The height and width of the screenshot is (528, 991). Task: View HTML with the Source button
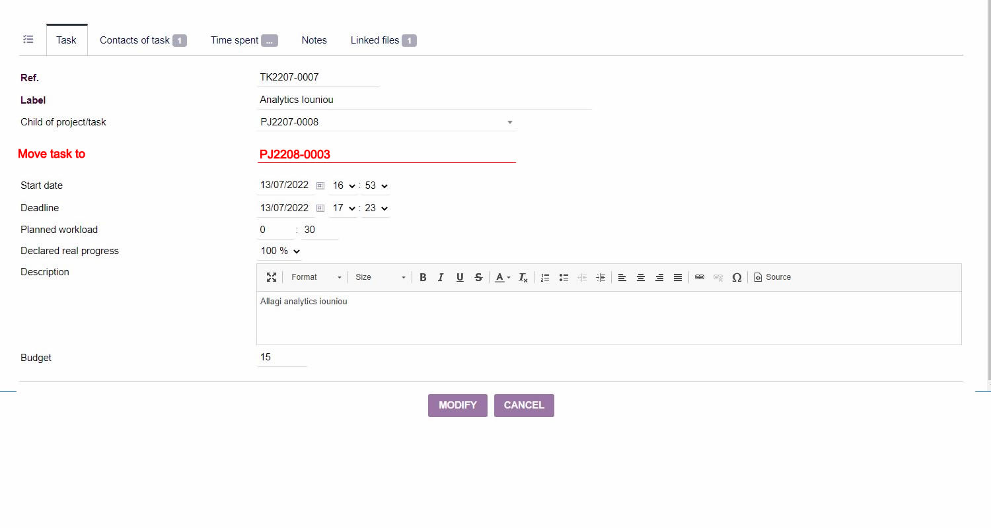[772, 277]
